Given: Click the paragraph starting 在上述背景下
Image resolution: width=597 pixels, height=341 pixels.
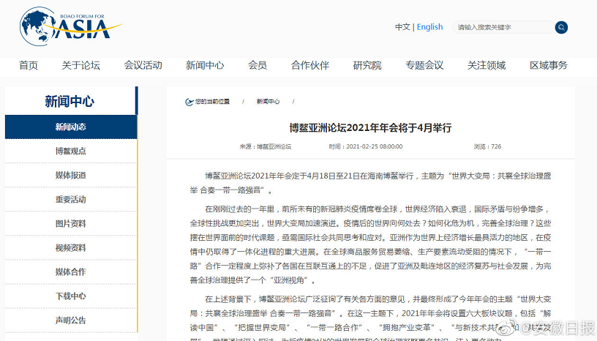Looking at the screenshot, I should click(370, 318).
